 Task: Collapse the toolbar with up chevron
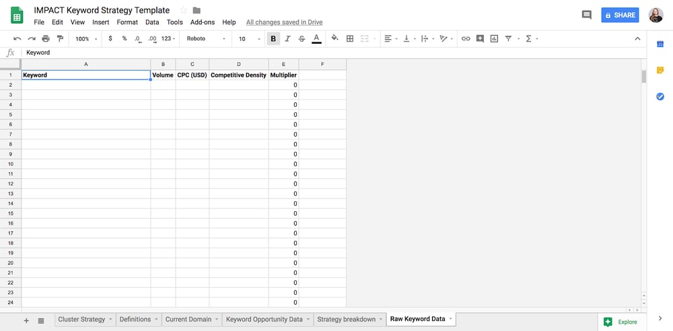tap(637, 38)
